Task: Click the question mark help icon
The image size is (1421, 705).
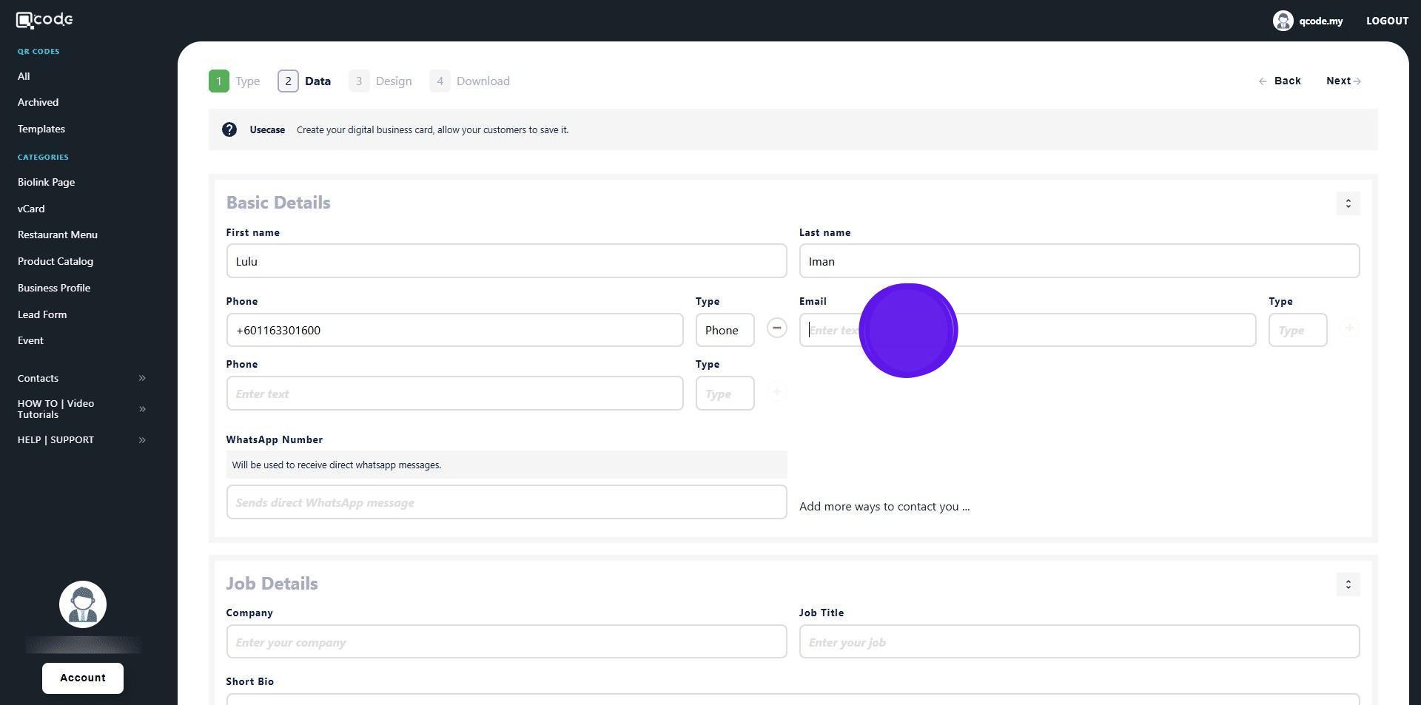Action: click(x=229, y=129)
